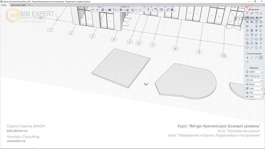
Task: Open settings with the wrench icon
Action: [167, 10]
